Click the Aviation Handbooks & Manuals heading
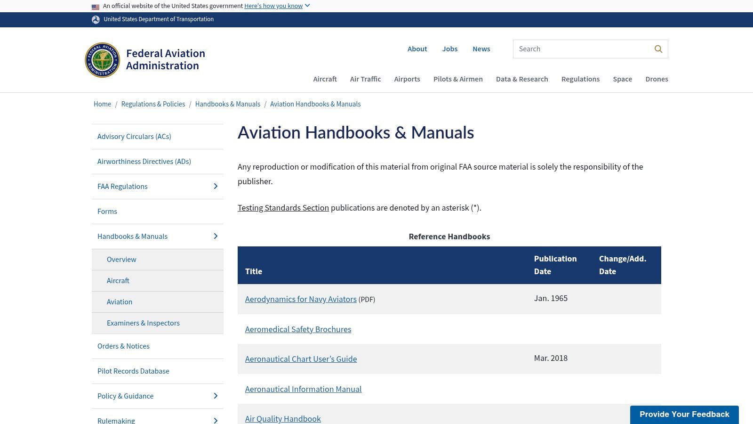The width and height of the screenshot is (753, 424). [x=356, y=132]
